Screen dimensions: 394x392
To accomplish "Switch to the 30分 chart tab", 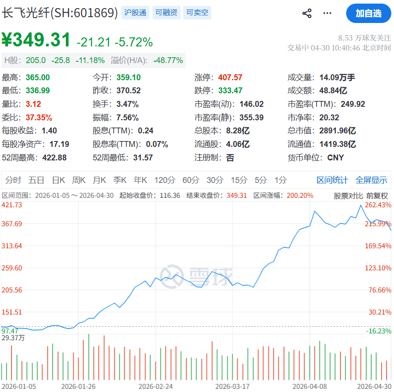I will click(x=215, y=180).
